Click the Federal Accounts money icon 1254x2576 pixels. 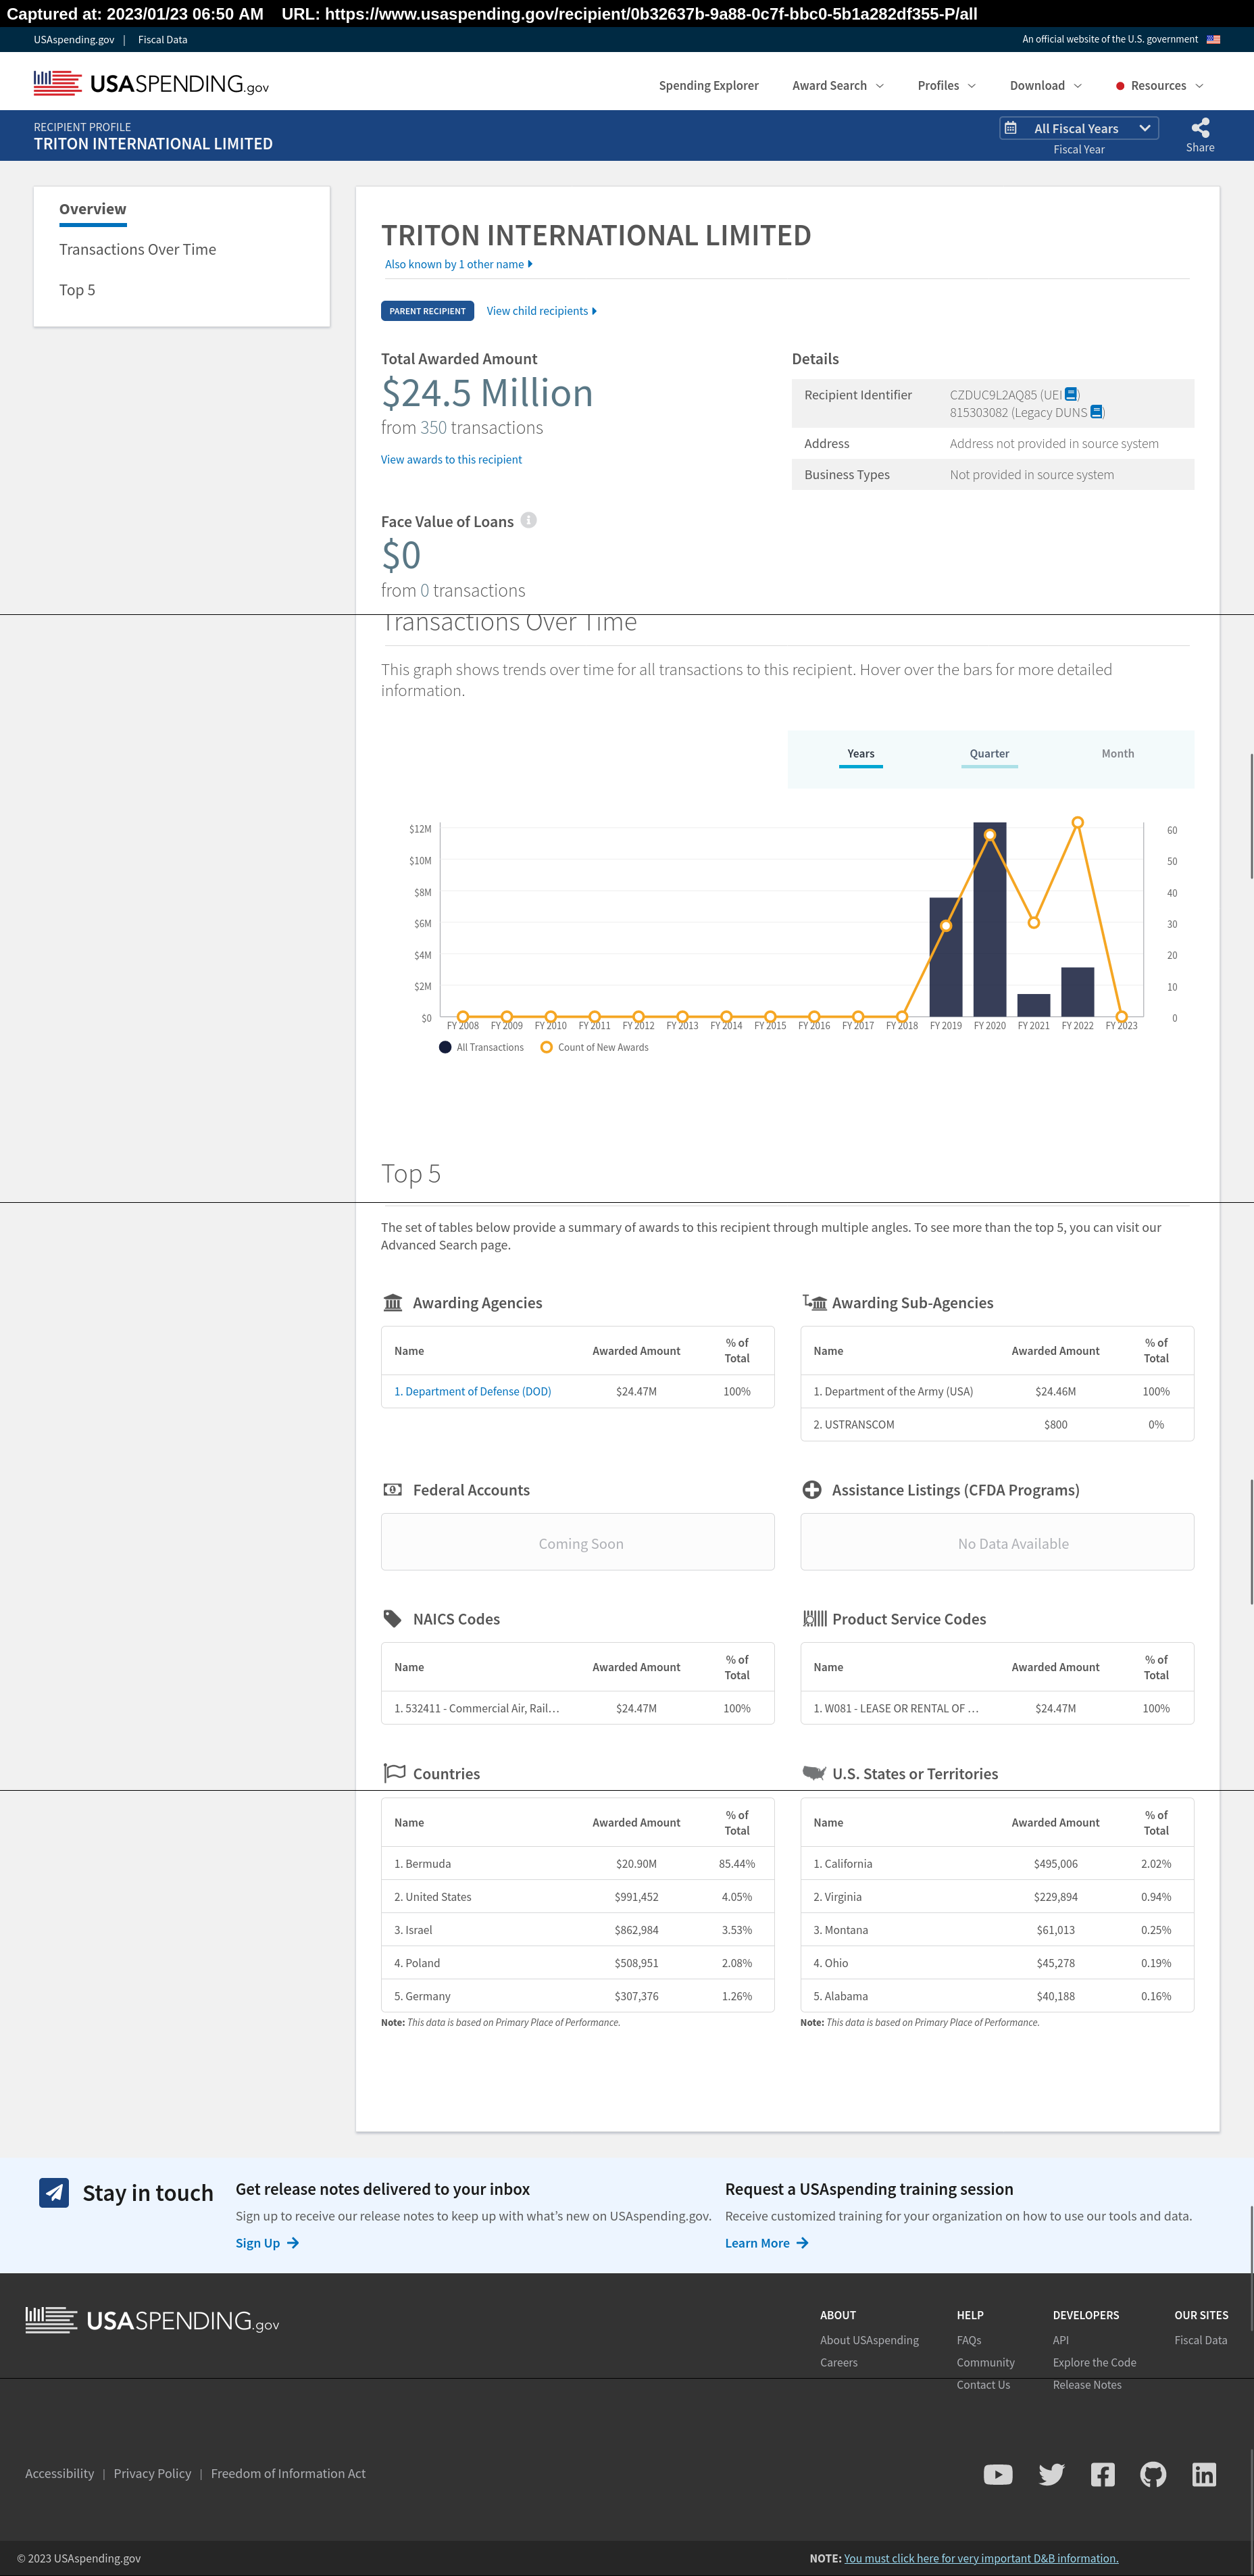pyautogui.click(x=393, y=1489)
